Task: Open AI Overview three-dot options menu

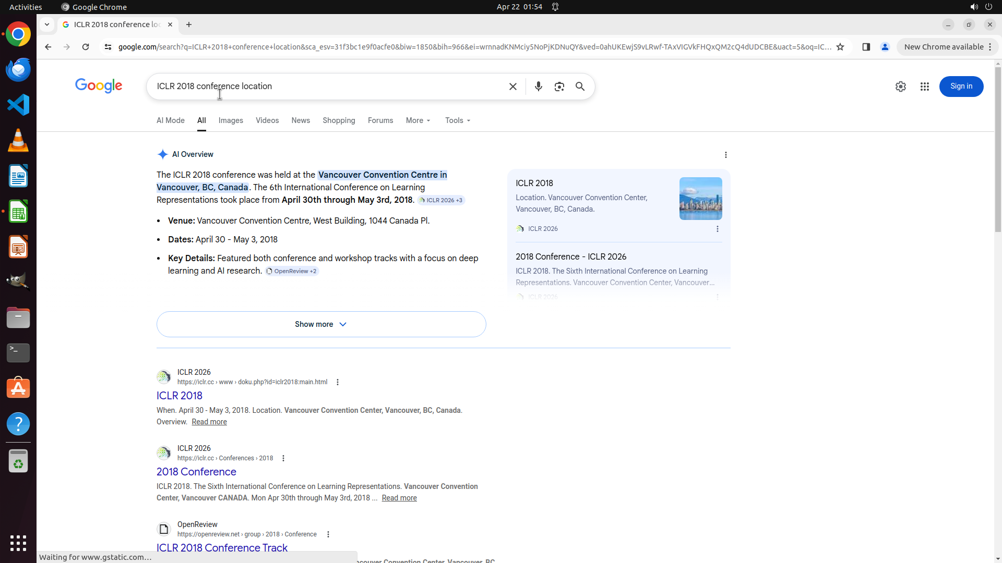Action: click(725, 155)
